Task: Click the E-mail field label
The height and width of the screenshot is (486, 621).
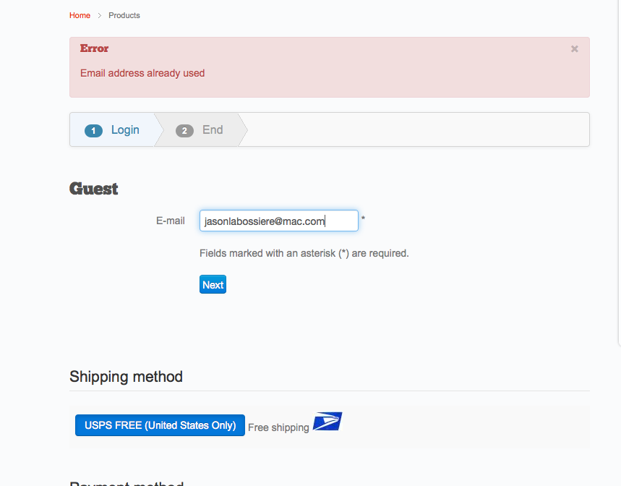Action: pos(171,221)
